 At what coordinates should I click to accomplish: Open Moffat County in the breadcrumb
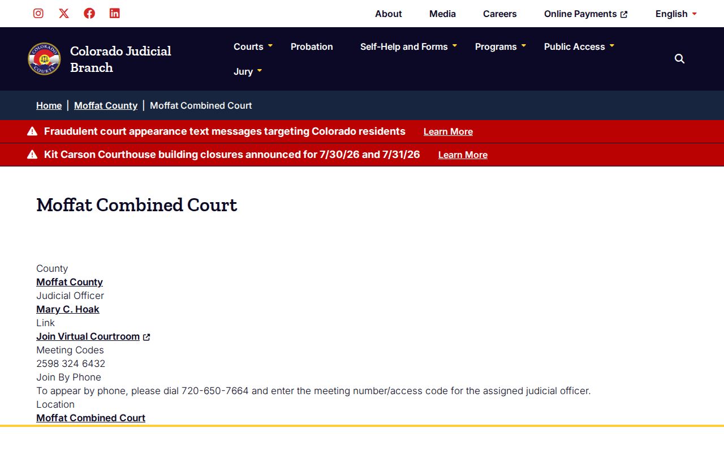point(106,105)
